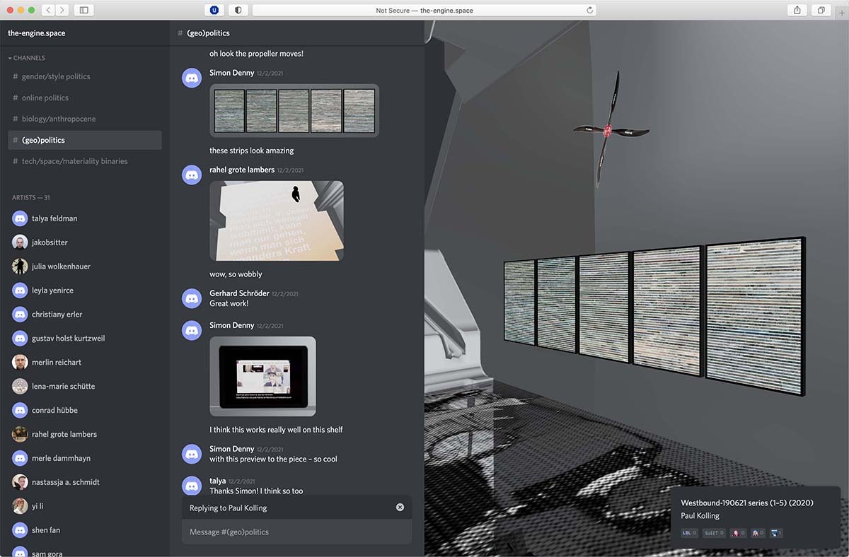
Task: Go back with Safari's back arrow
Action: click(48, 10)
